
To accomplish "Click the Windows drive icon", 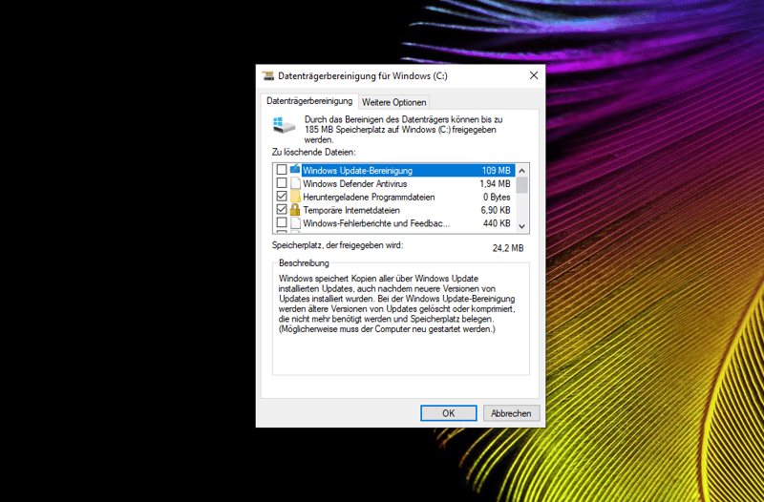I will [x=280, y=126].
